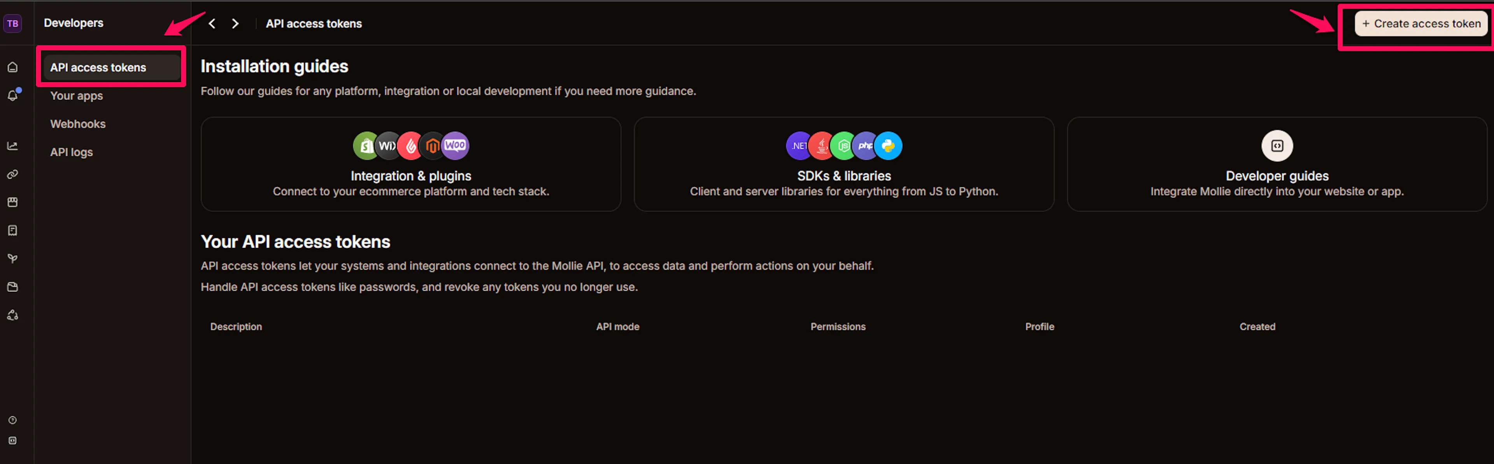Open Webhooks section
The image size is (1494, 464).
(x=78, y=124)
